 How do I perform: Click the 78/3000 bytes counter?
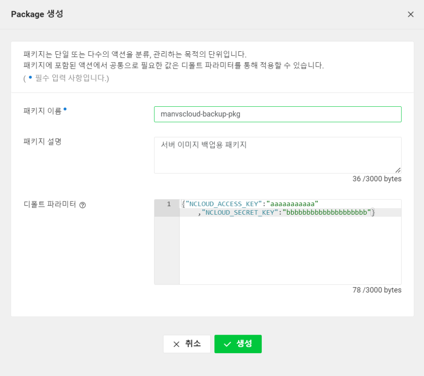[x=376, y=290]
